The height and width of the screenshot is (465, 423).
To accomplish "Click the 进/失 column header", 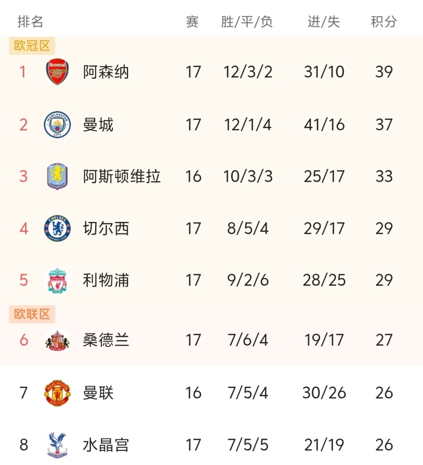I will [x=324, y=22].
